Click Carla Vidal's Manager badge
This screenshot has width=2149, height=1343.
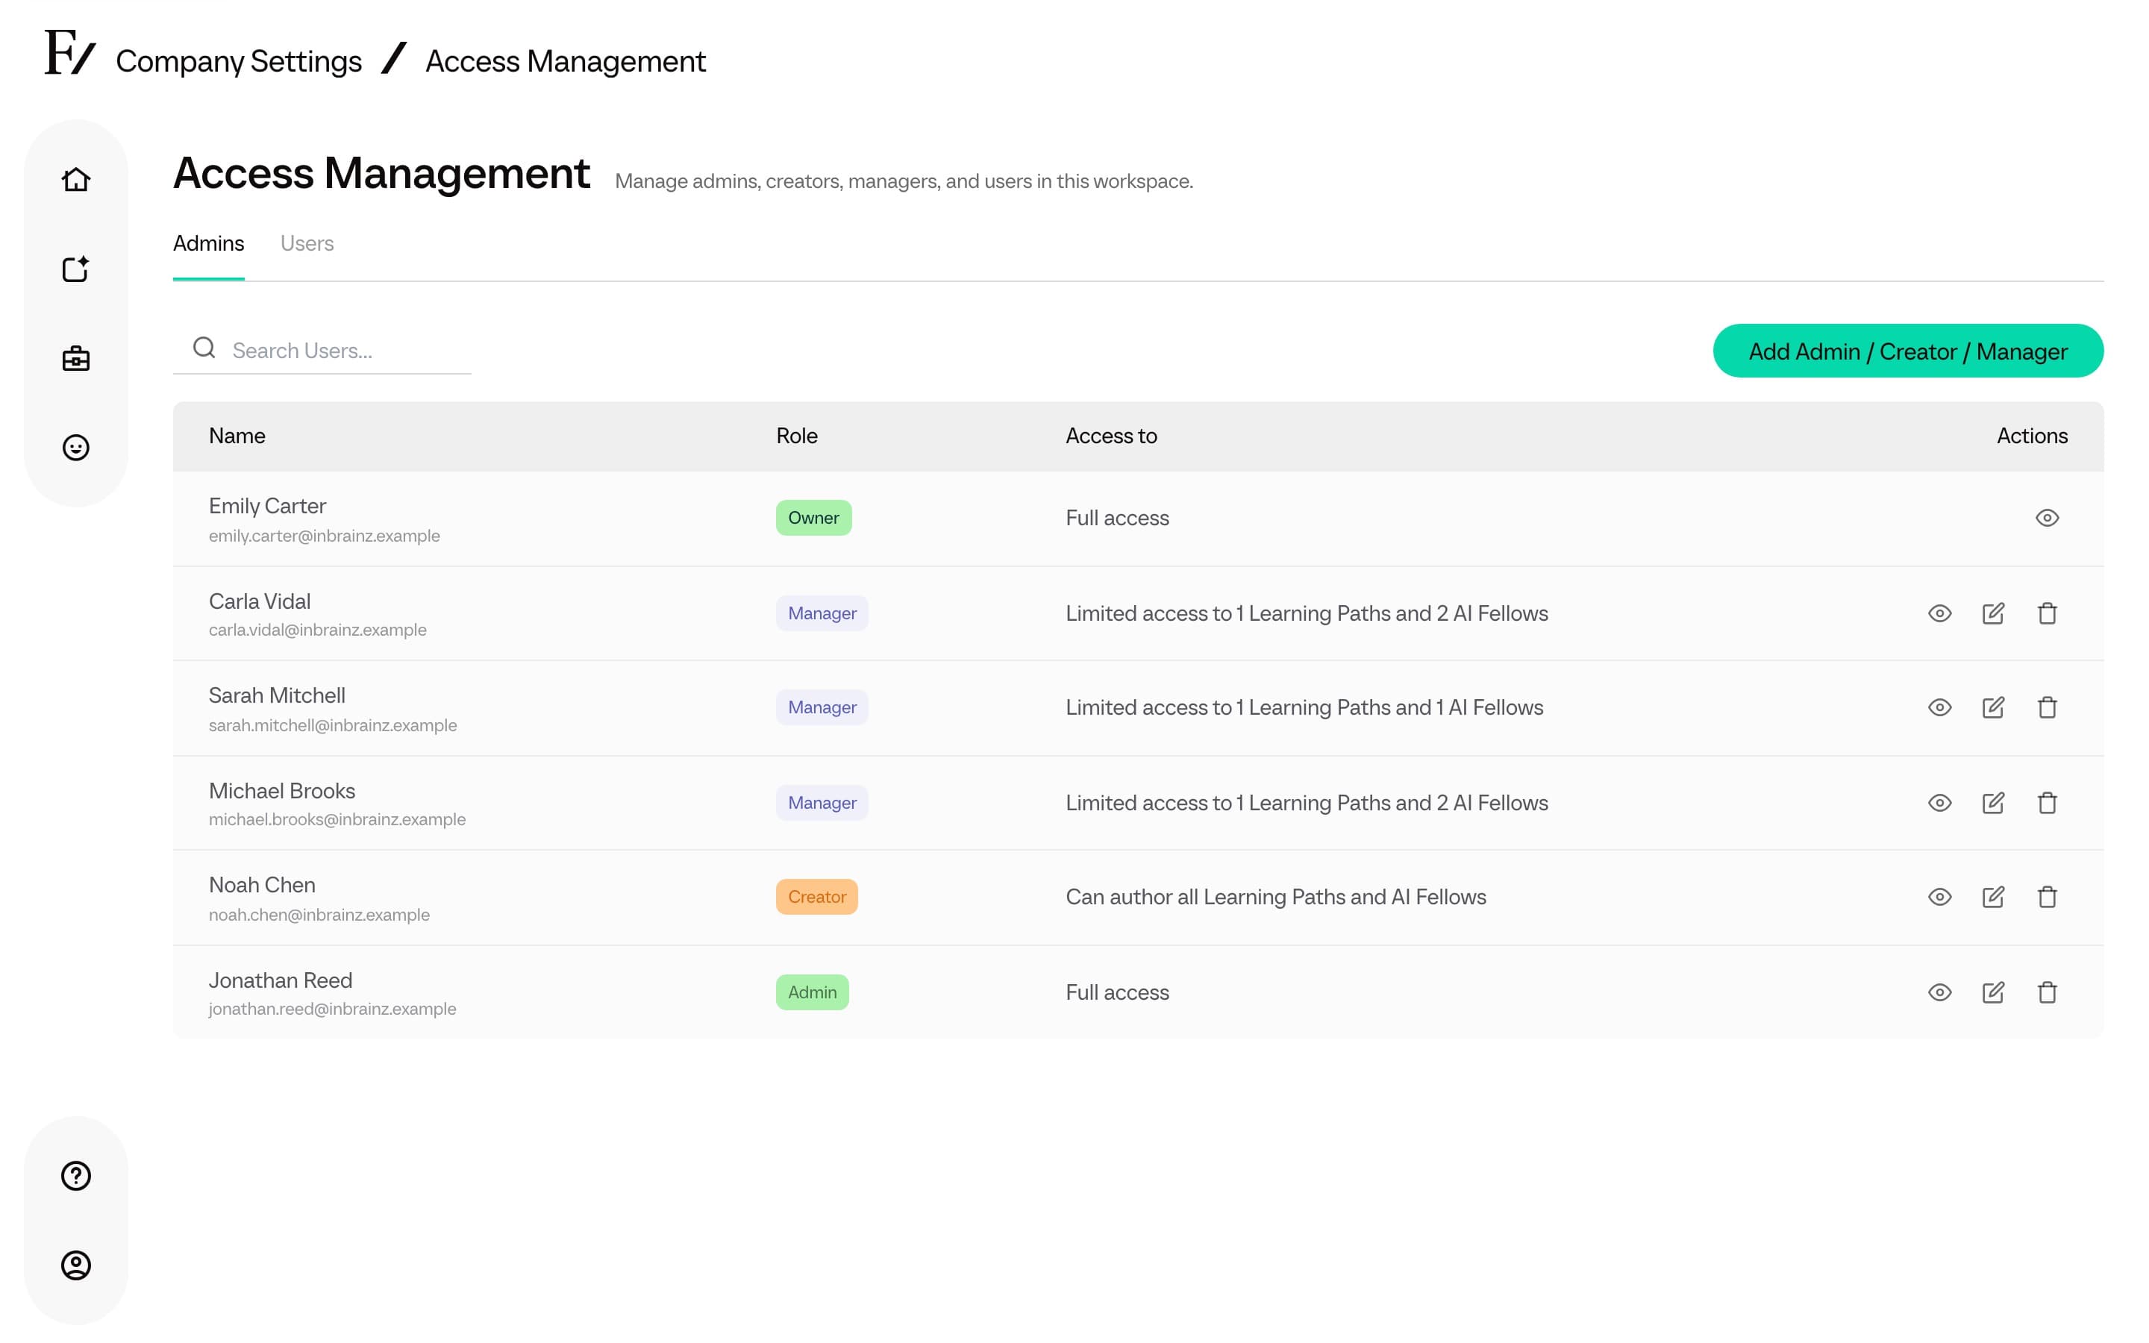pos(822,613)
